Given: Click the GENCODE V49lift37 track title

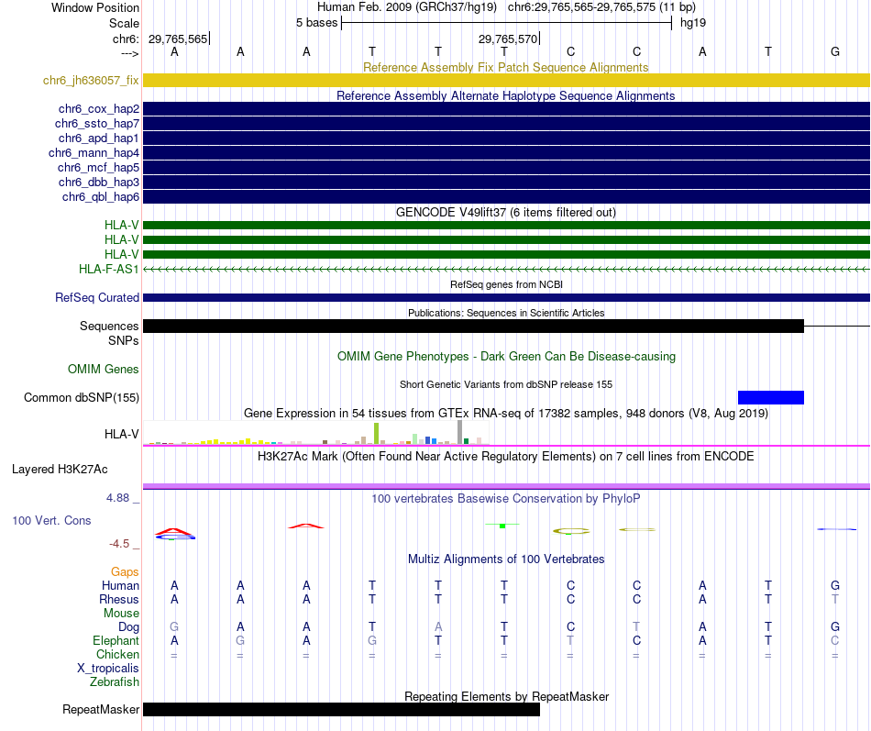Looking at the screenshot, I should pyautogui.click(x=505, y=213).
